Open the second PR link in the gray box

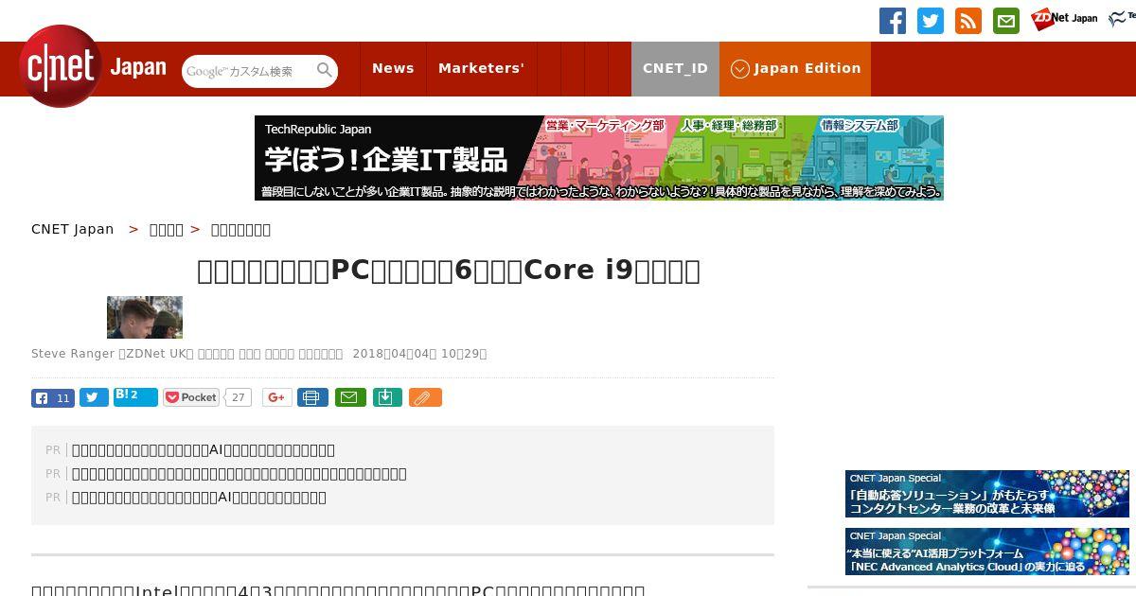[x=240, y=474]
